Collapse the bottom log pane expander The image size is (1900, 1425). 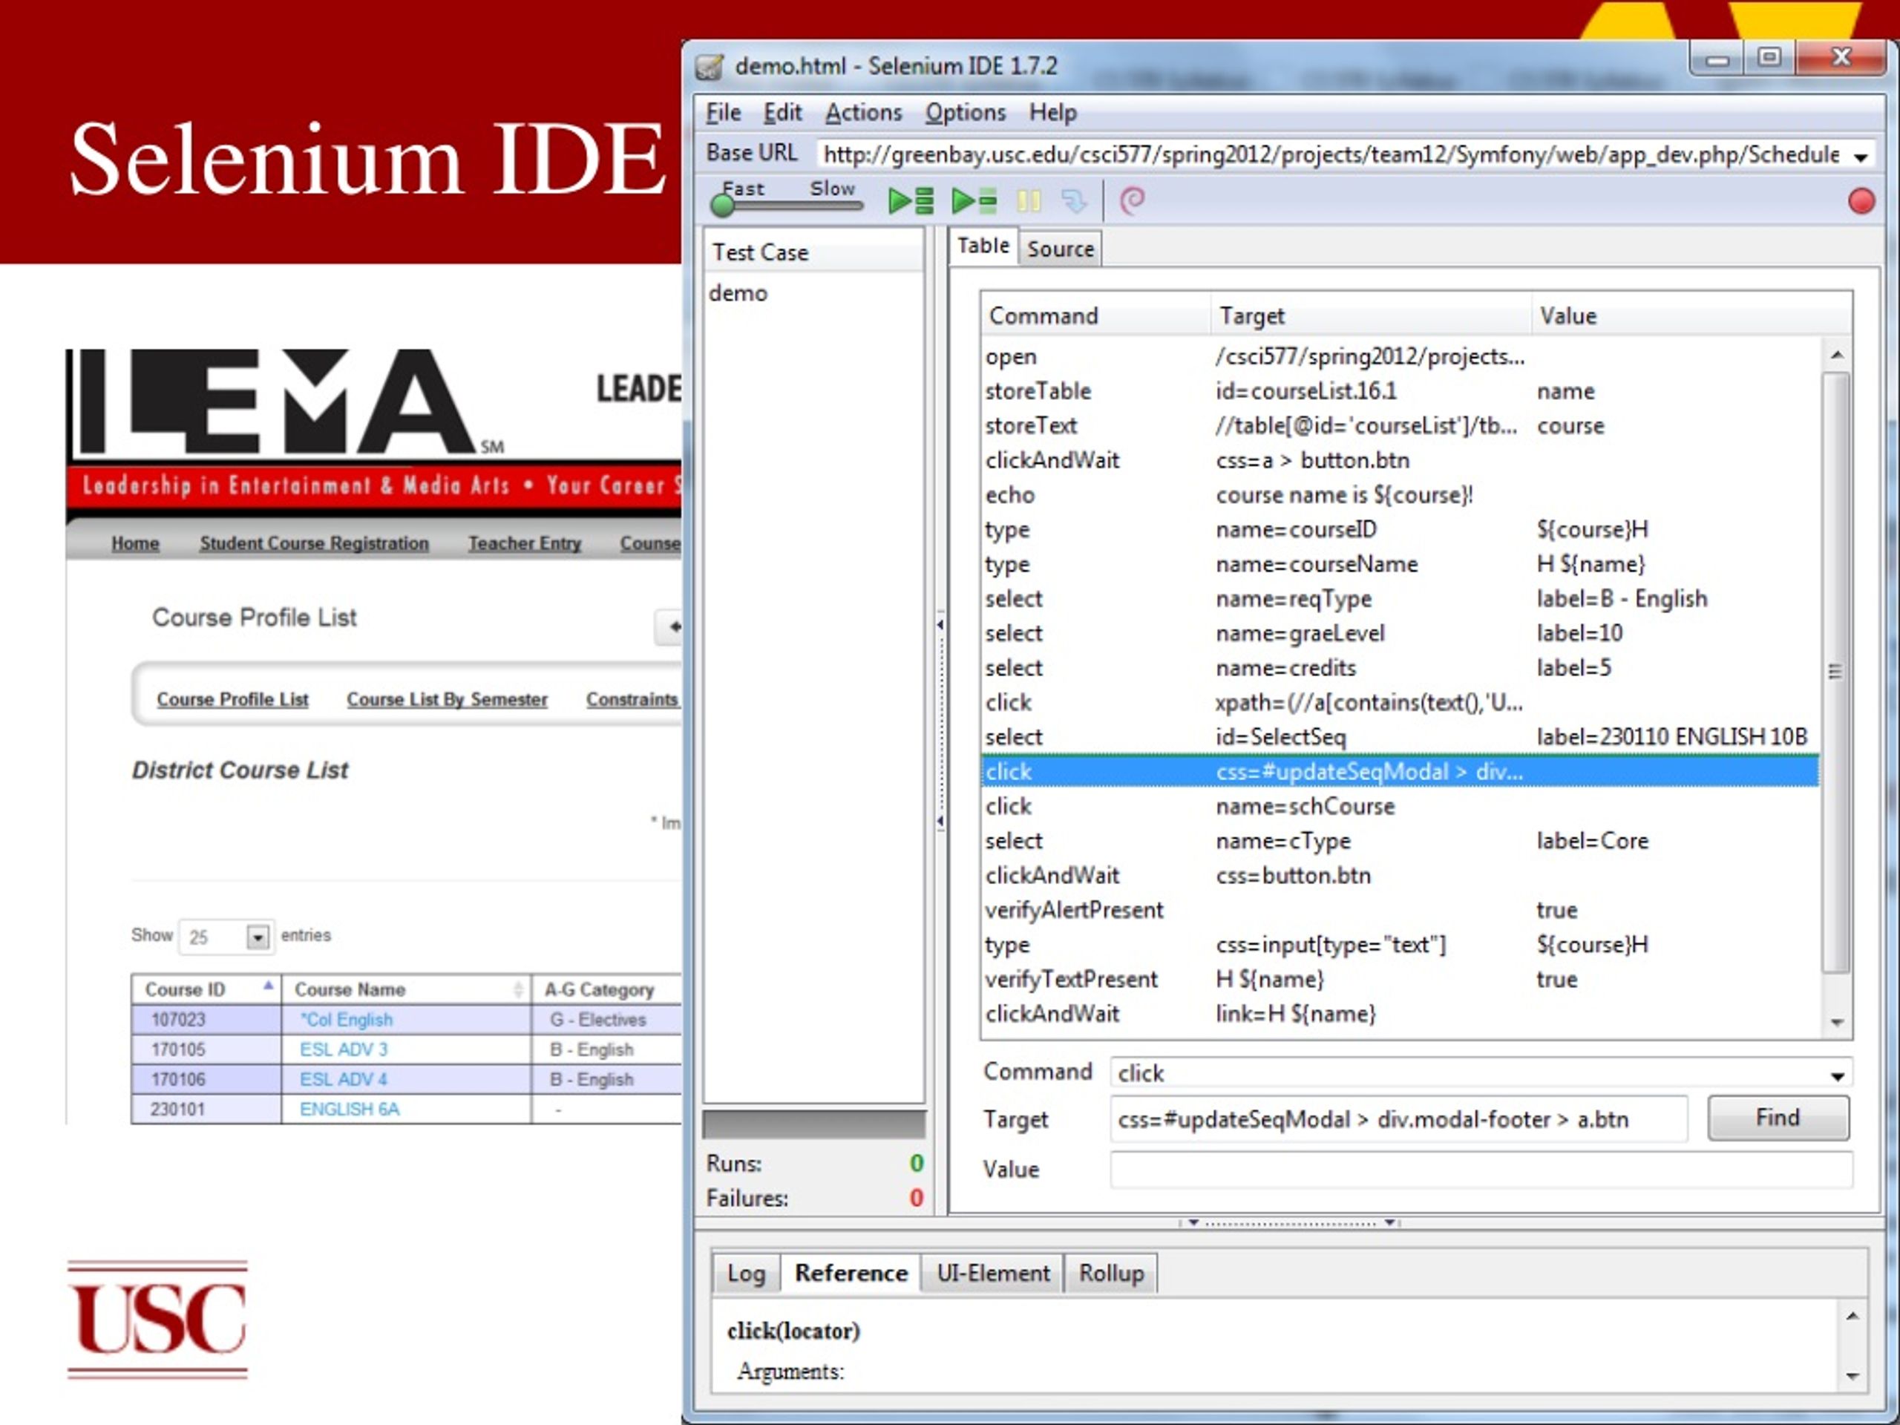(x=1290, y=1222)
